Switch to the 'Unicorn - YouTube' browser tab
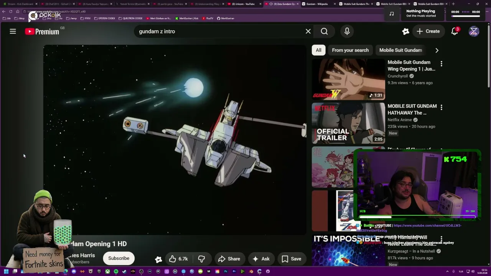The image size is (491, 276). pyautogui.click(x=244, y=4)
